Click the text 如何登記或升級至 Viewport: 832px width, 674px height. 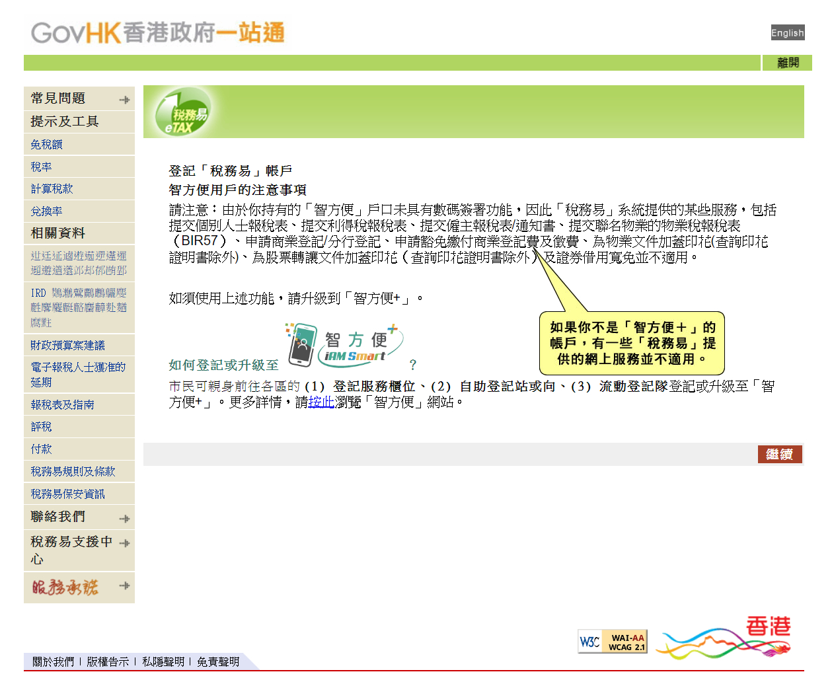pyautogui.click(x=224, y=365)
